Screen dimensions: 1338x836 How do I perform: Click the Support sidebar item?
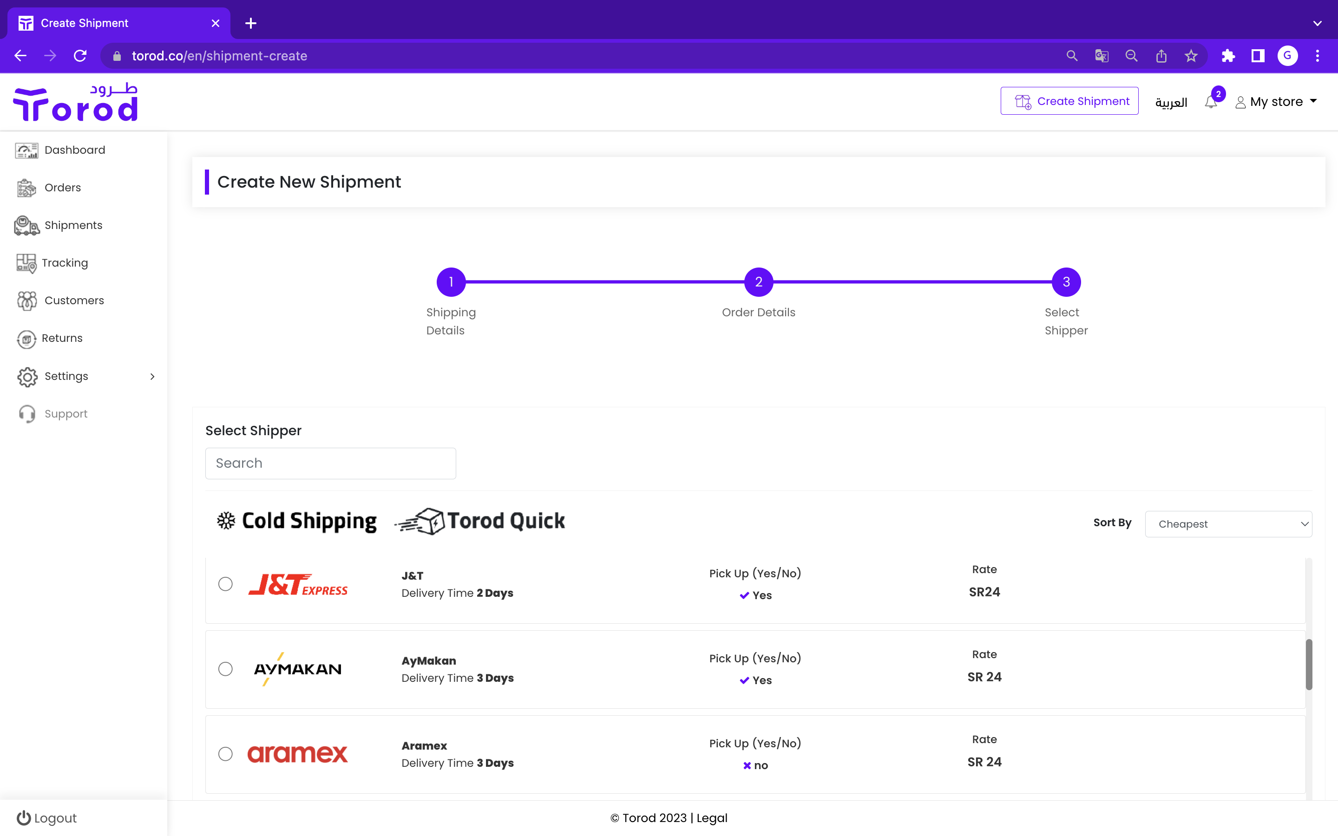[x=66, y=413]
